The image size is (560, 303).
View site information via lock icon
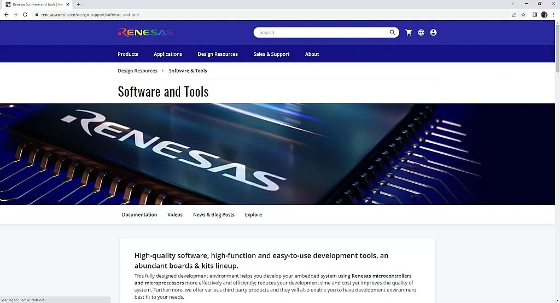37,15
